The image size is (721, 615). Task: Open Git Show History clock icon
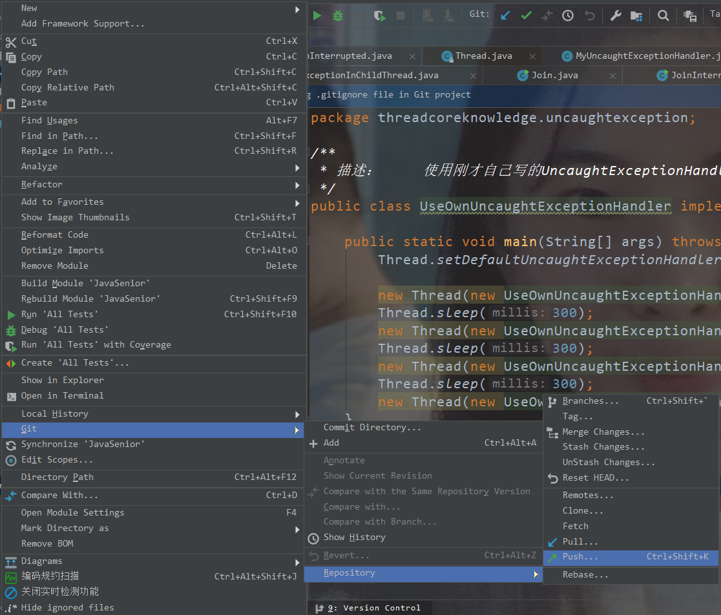(568, 16)
